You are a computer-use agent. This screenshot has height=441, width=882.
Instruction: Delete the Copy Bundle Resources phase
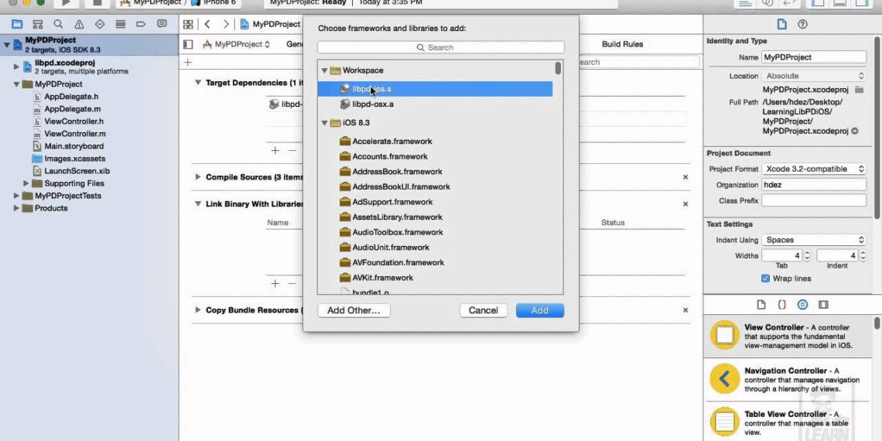click(x=685, y=310)
